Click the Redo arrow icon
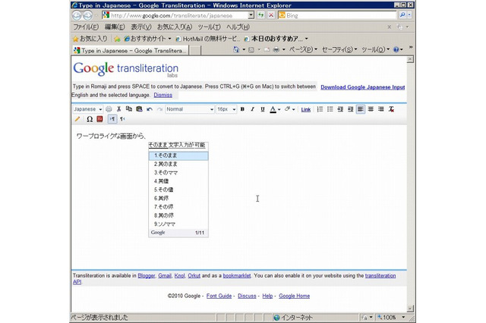This screenshot has width=486, height=323. click(159, 109)
